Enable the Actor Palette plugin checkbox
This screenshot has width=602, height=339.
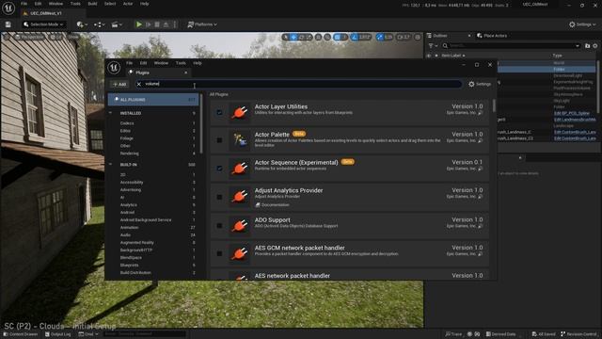[219, 140]
